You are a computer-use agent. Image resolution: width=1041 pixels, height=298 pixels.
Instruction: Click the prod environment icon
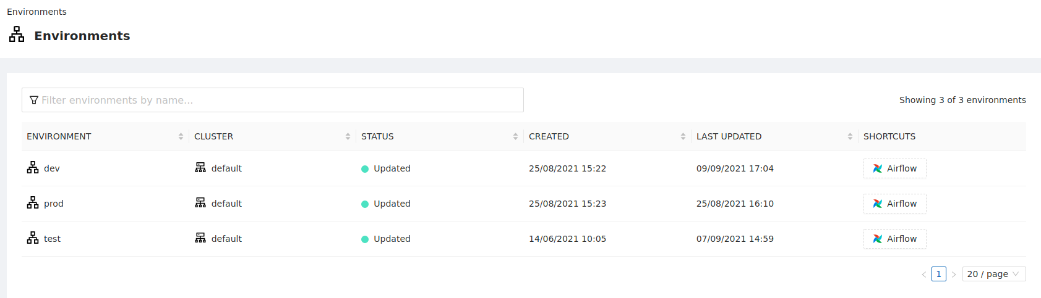pos(33,203)
